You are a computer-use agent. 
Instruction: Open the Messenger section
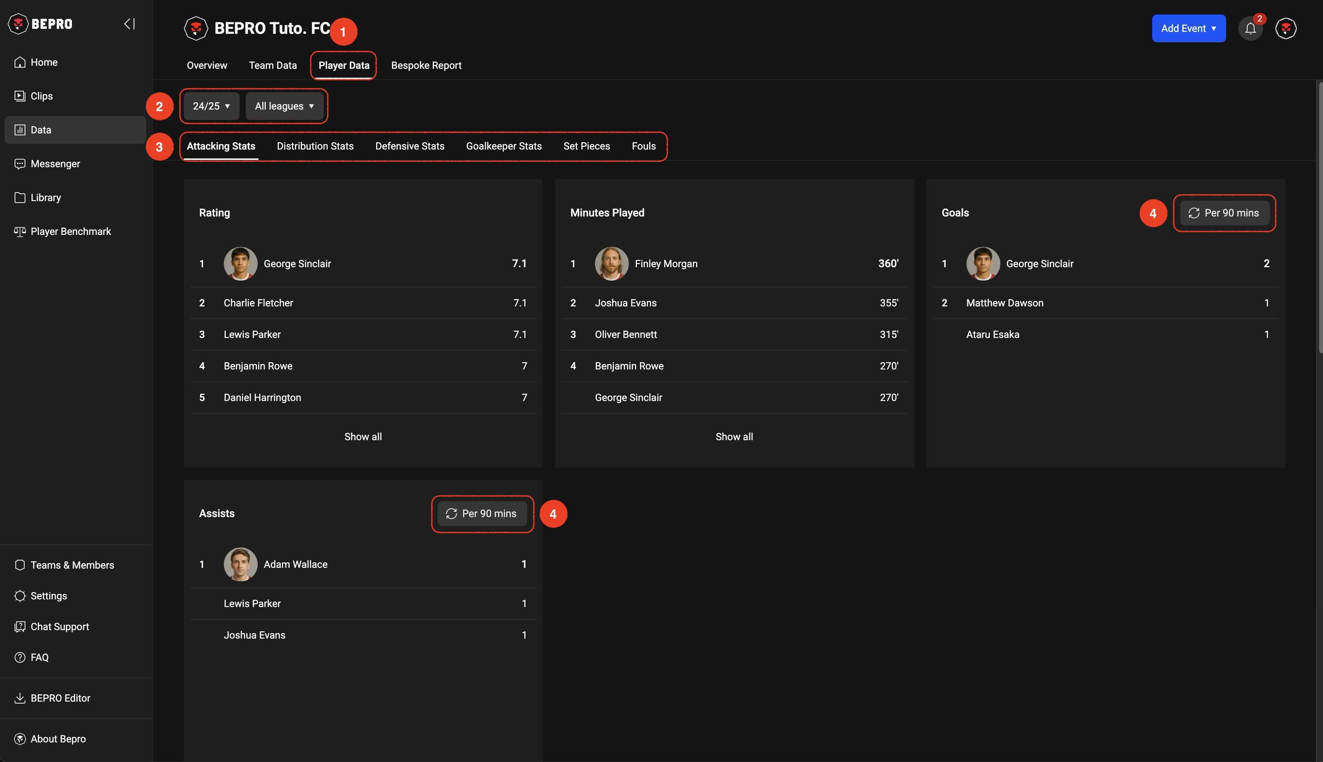tap(55, 164)
